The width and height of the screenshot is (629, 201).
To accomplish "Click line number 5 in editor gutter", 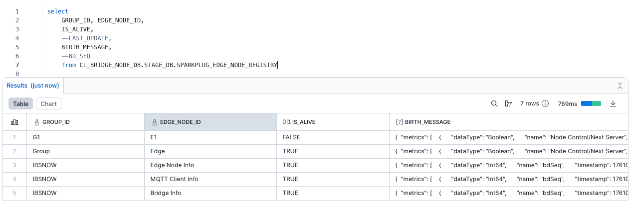I will [x=17, y=47].
